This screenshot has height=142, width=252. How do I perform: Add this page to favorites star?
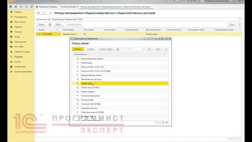[x=50, y=13]
